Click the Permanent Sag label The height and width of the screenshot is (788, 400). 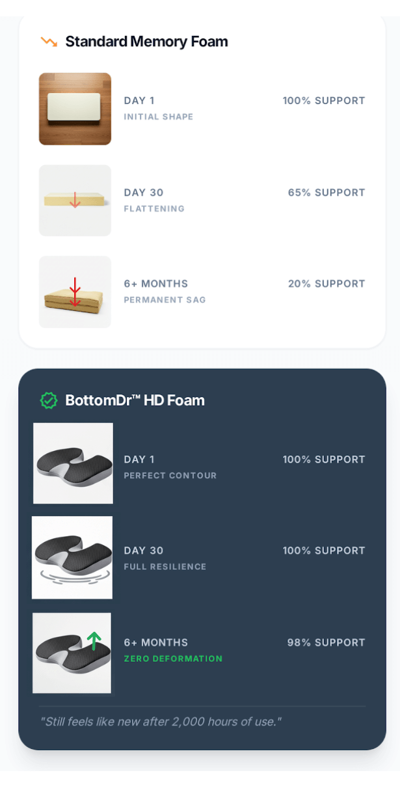165,300
